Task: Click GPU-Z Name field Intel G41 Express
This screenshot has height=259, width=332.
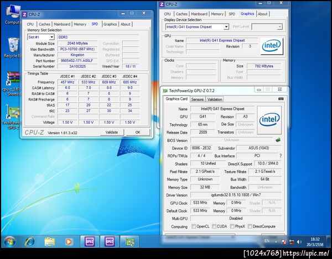Action: pos(222,109)
